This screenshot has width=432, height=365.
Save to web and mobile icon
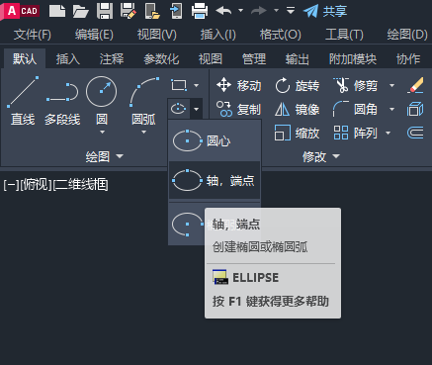[176, 11]
